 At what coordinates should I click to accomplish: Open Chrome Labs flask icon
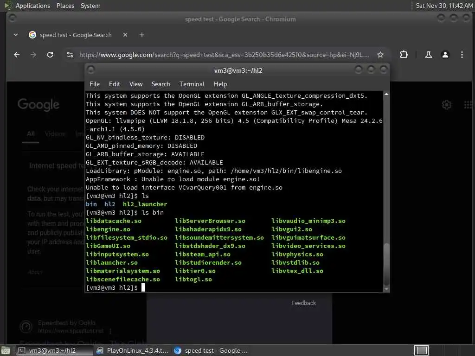click(428, 55)
